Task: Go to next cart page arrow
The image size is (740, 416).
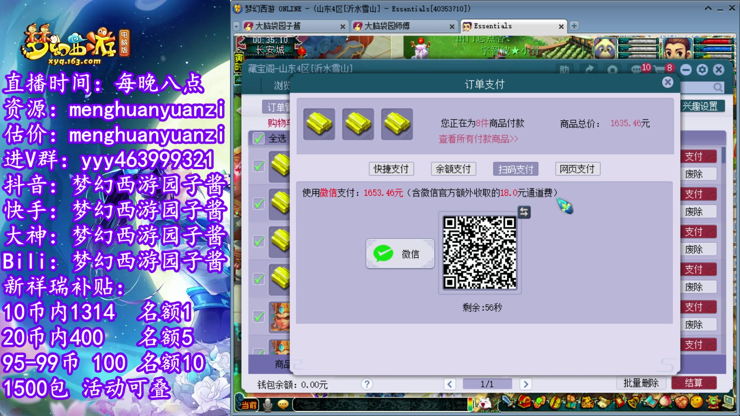Action: click(x=526, y=384)
